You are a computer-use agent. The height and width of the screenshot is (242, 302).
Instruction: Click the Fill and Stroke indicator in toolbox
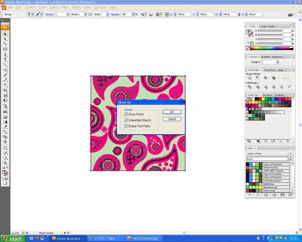(x=5, y=173)
